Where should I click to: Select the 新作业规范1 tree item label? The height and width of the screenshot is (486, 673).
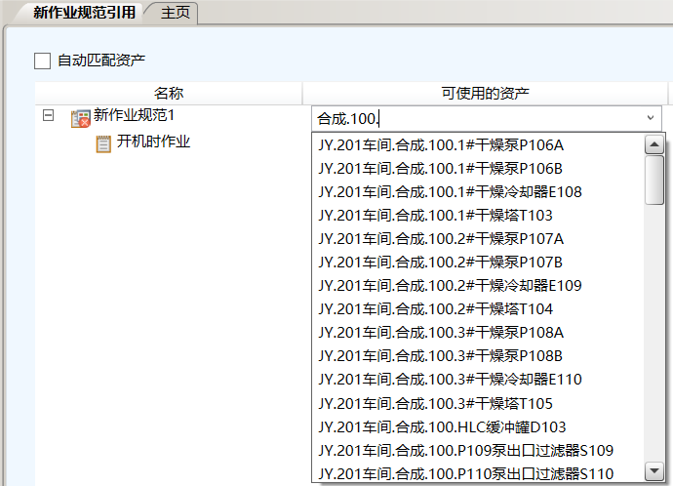[134, 116]
